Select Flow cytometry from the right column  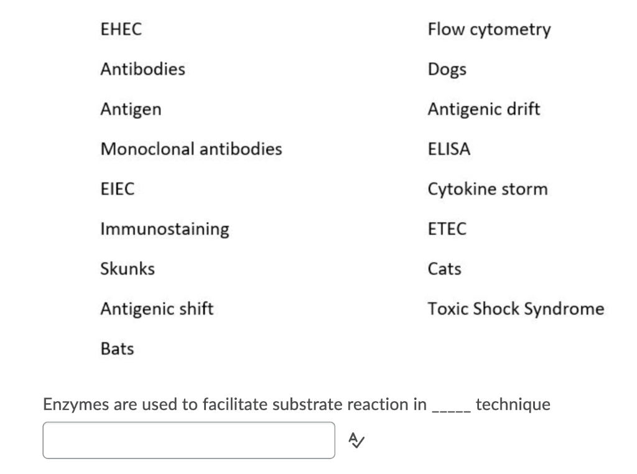[x=489, y=29]
